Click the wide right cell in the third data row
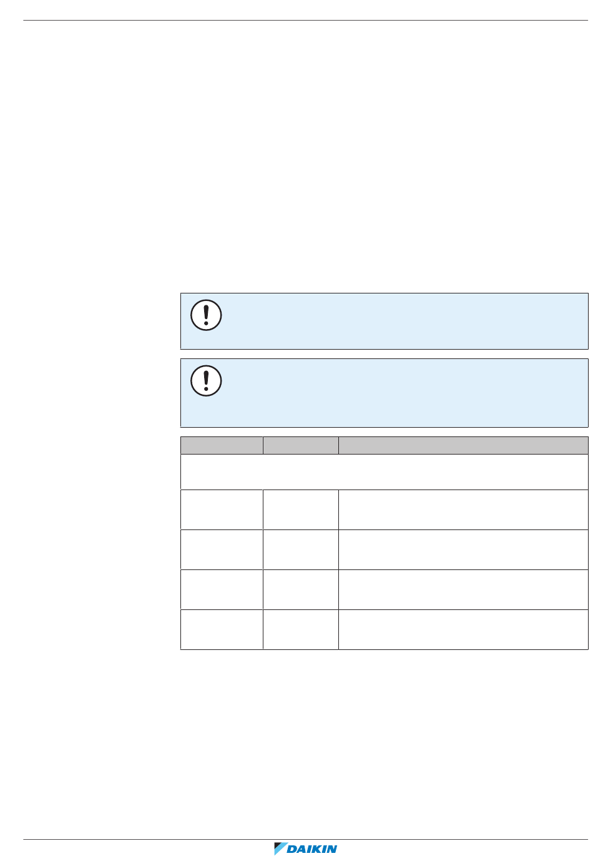The image size is (593, 866). tap(463, 589)
